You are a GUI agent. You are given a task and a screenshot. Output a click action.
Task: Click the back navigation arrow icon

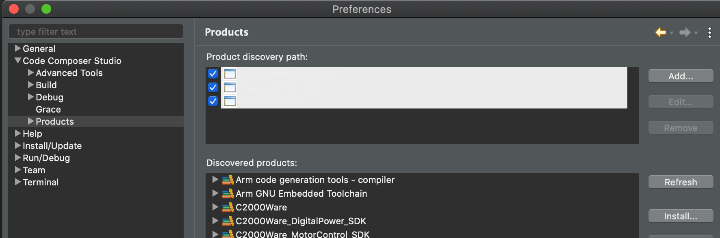point(661,32)
